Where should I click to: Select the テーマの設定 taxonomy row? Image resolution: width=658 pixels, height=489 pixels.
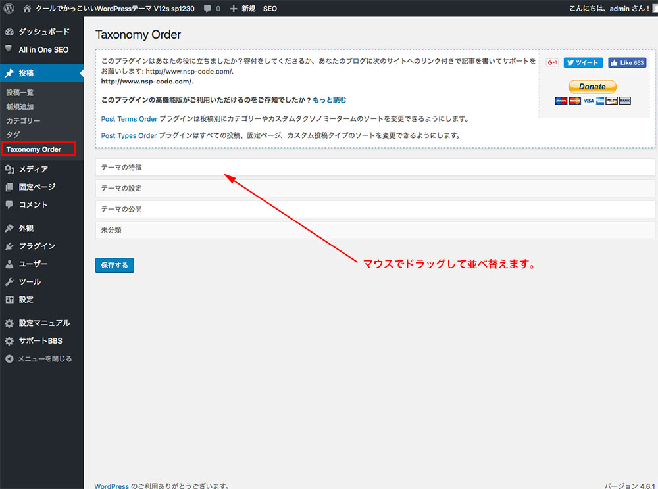click(x=375, y=189)
